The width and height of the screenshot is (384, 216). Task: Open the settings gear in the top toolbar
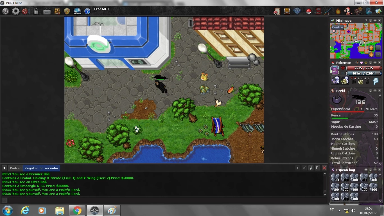tap(16, 11)
